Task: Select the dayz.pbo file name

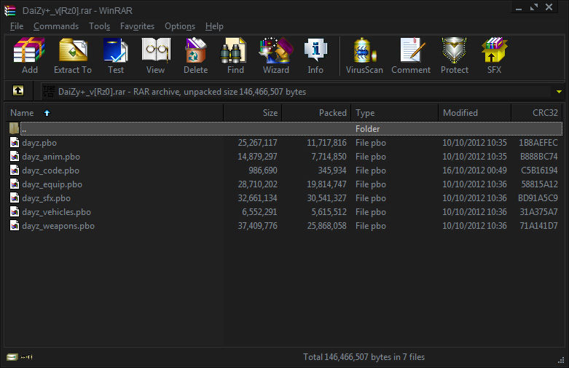Action: pyautogui.click(x=39, y=143)
